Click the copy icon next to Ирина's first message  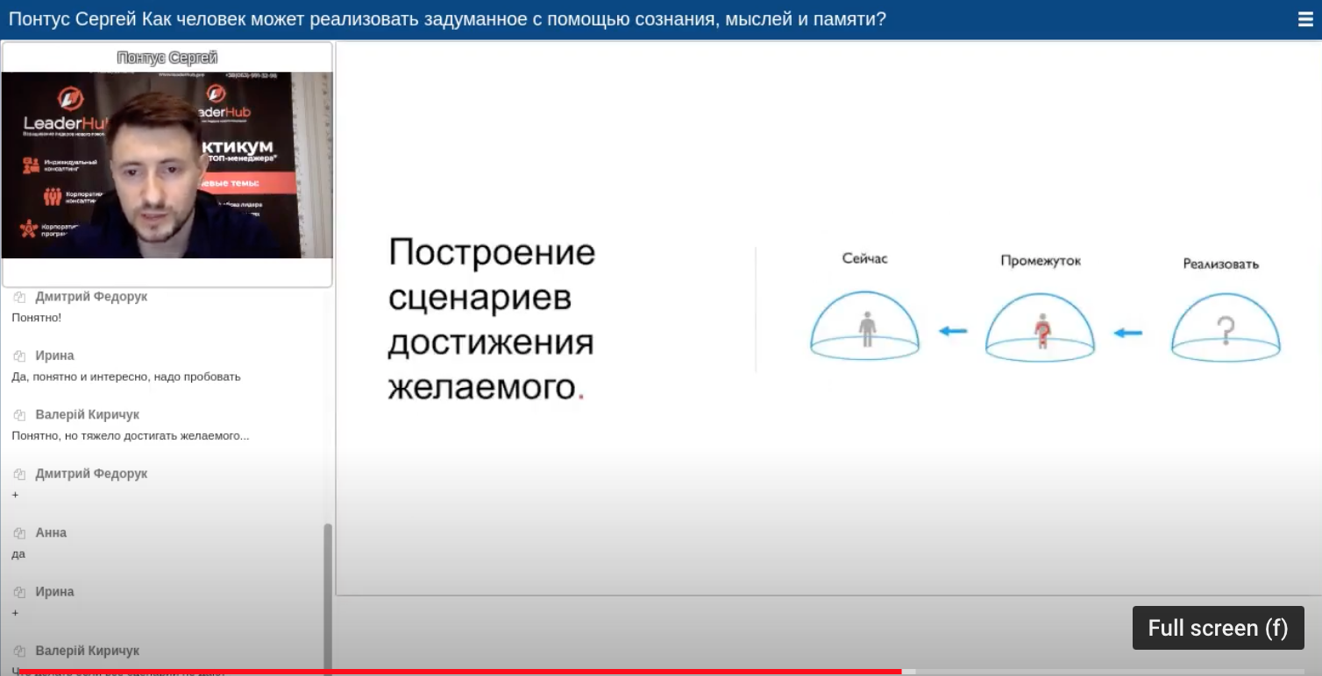[x=18, y=355]
